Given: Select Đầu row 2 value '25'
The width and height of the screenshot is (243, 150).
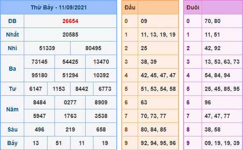Looking at the screenshot, I should 144,48.
